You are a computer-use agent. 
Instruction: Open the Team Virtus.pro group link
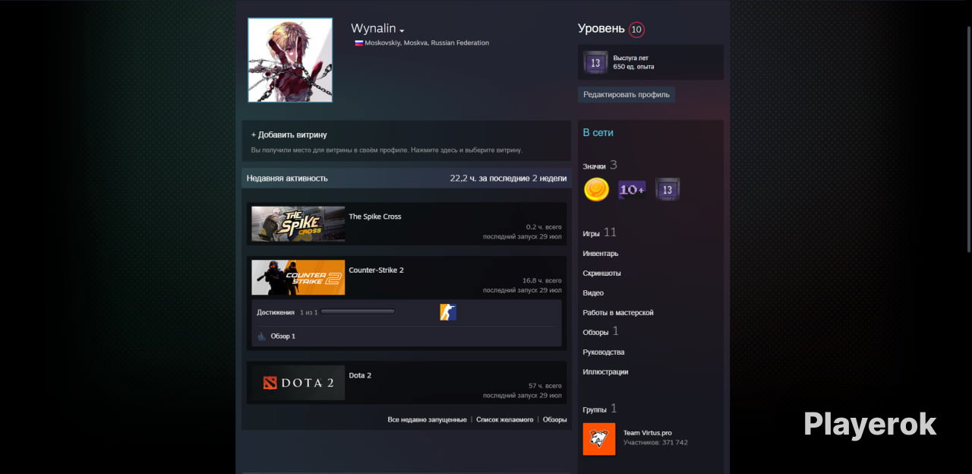[648, 432]
